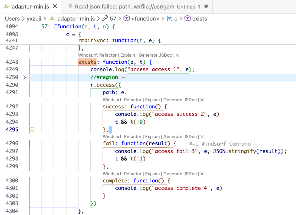296x215 pixels.
Task: Select yxzuji breadcrumb segment
Action: pos(34,19)
